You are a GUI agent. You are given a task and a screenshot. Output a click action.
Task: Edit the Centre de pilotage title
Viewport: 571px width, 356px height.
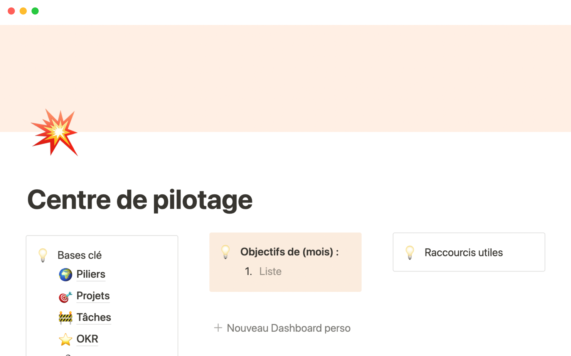[x=140, y=200]
